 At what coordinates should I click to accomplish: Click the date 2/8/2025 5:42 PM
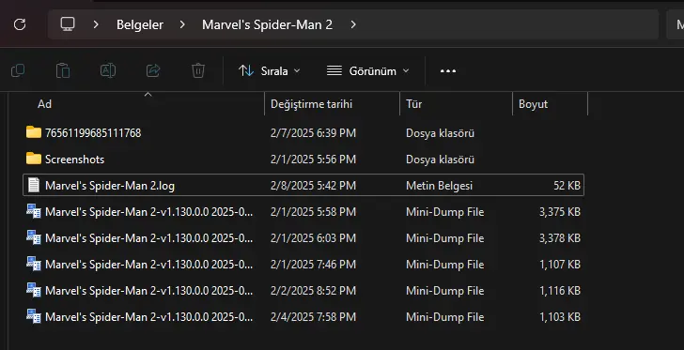[313, 186]
